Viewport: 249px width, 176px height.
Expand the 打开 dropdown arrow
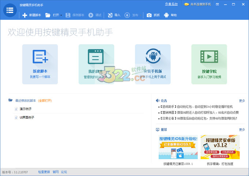point(61,15)
